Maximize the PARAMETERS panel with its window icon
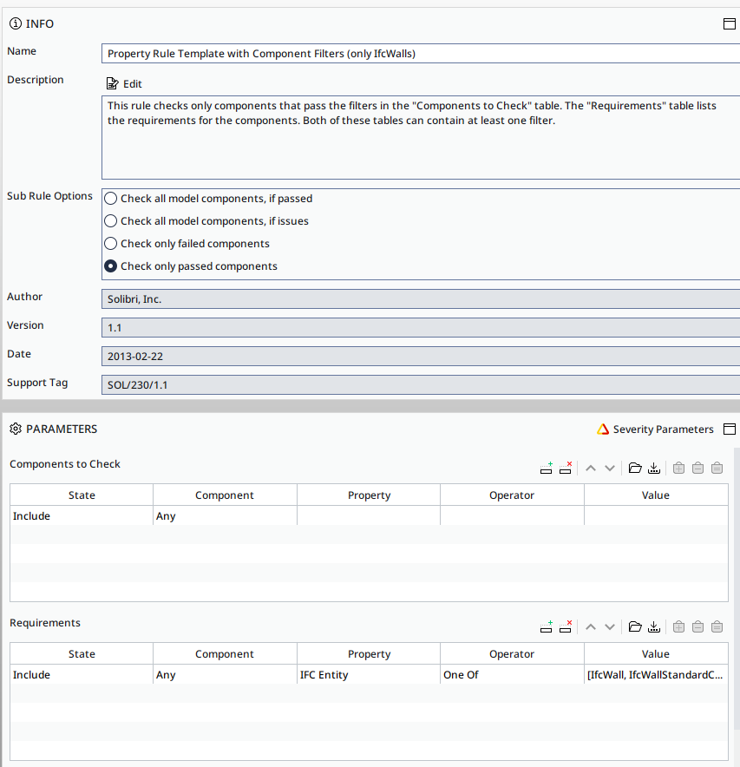740x767 pixels. 730,429
